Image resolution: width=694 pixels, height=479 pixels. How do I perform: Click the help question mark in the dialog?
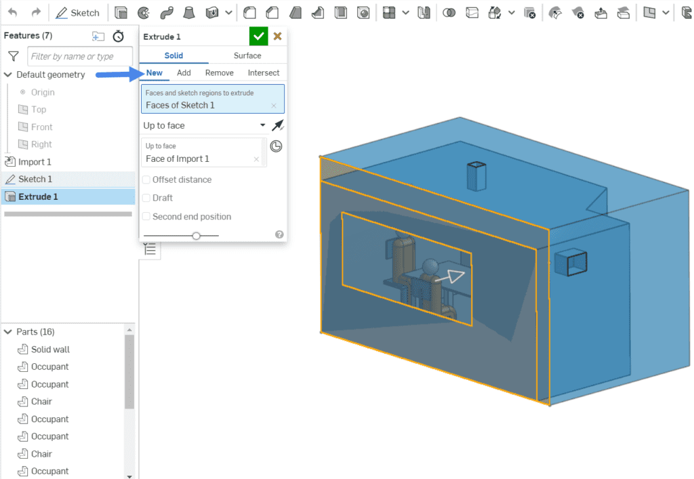coord(279,234)
